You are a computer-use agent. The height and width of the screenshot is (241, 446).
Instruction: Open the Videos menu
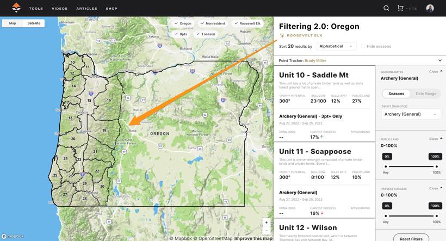60,9
